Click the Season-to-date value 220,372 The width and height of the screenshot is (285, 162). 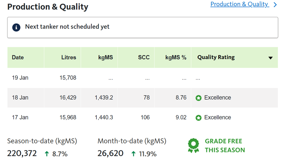coord(22,153)
